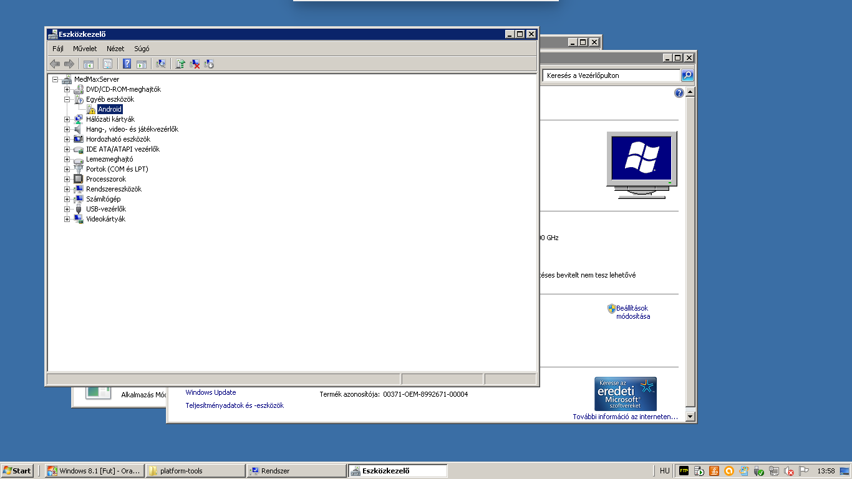This screenshot has width=852, height=479.
Task: Expand the Processzorok device category
Action: pos(67,179)
